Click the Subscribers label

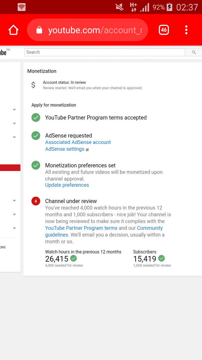[x=145, y=252]
